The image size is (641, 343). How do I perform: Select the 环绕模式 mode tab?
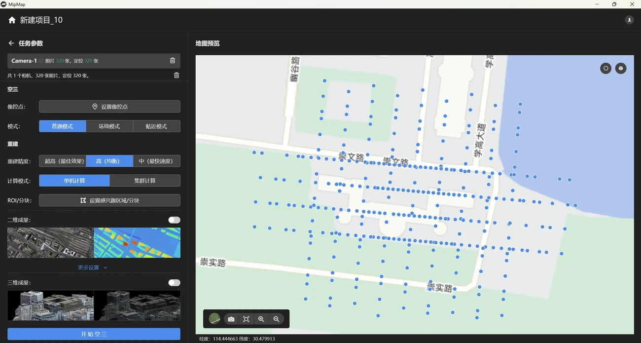[109, 126]
